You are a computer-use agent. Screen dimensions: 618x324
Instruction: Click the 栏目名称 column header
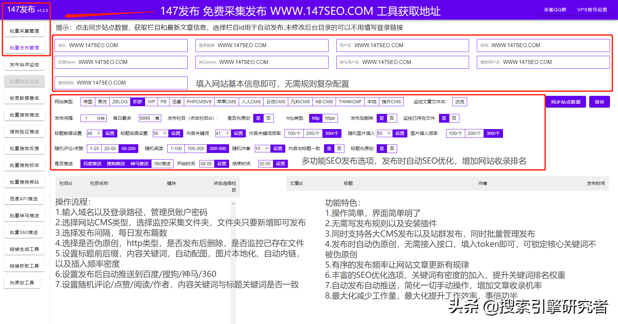[99, 183]
